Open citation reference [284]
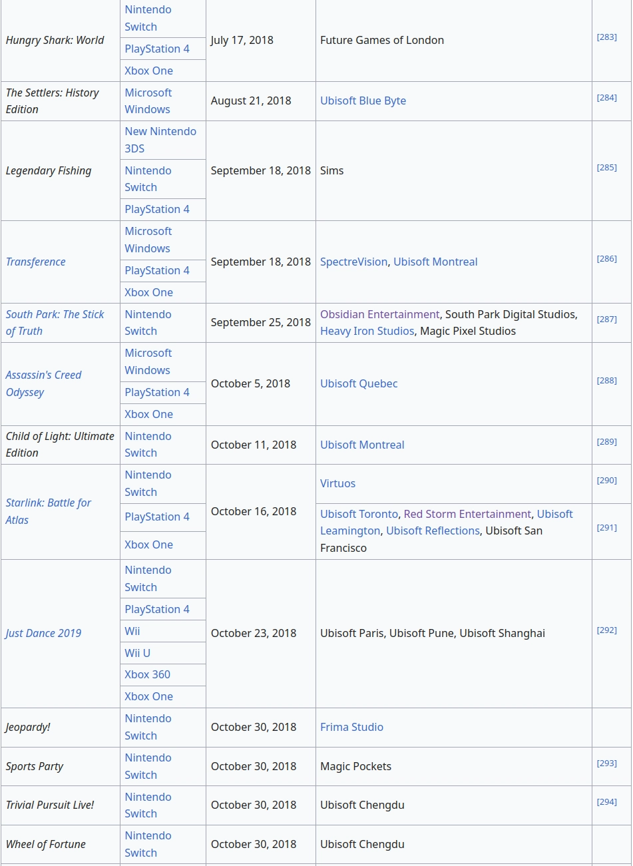Image resolution: width=633 pixels, height=866 pixels. click(x=606, y=98)
